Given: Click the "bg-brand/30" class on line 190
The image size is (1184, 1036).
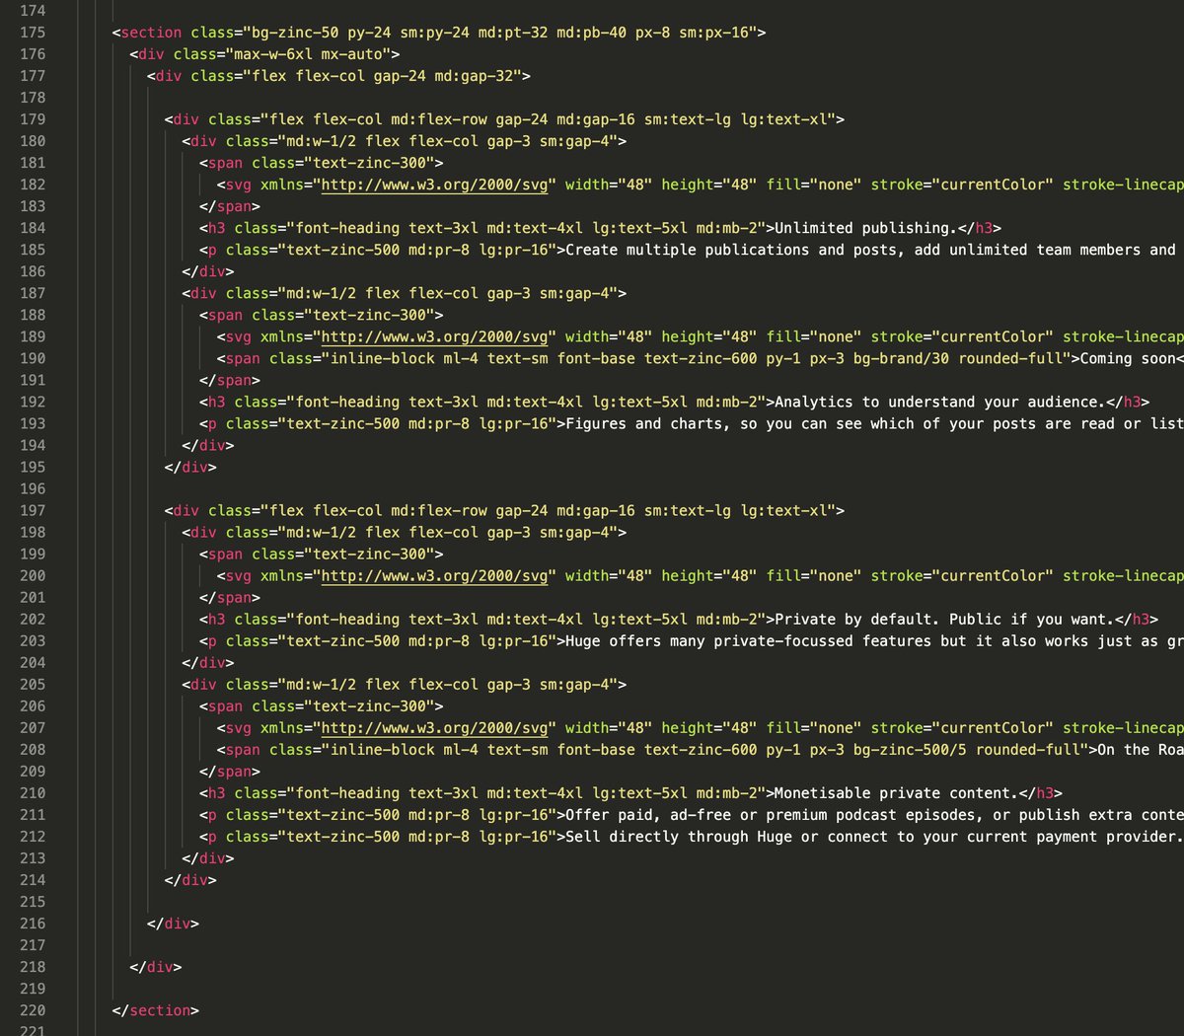Looking at the screenshot, I should (x=901, y=358).
